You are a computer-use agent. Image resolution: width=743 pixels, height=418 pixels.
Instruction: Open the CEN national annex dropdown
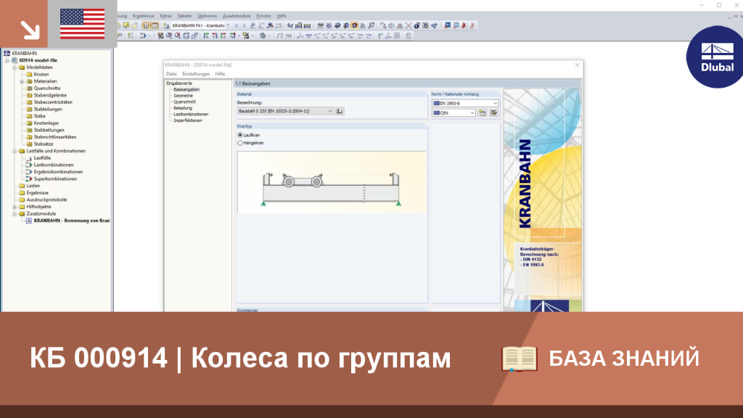click(453, 113)
